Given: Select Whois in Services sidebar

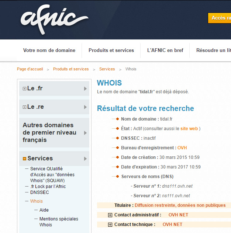Looking at the screenshot, I should [36, 201].
